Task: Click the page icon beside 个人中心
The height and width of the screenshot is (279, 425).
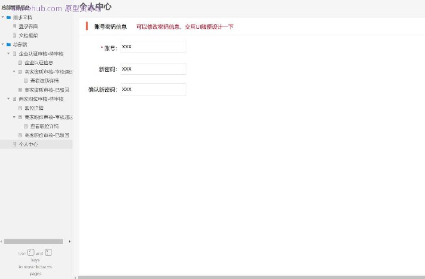Action: pos(14,144)
